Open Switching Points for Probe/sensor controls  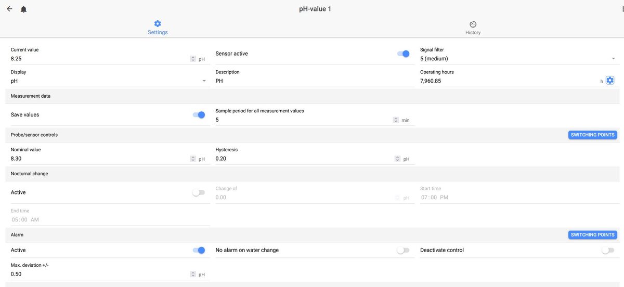click(592, 135)
